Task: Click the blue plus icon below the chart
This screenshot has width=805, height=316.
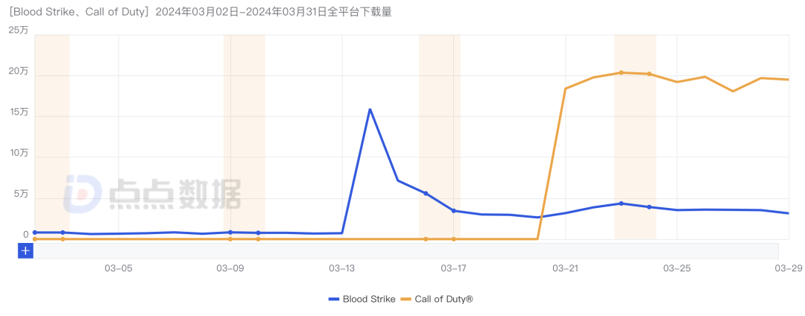Action: [25, 251]
